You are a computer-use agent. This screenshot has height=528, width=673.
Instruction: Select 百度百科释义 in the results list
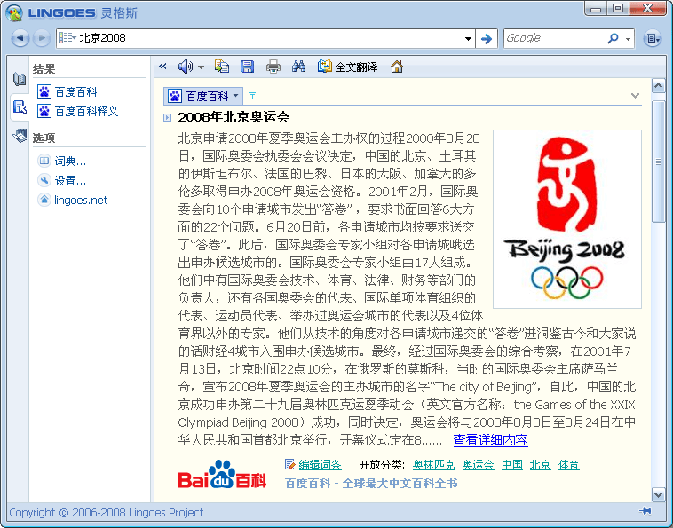coord(77,112)
